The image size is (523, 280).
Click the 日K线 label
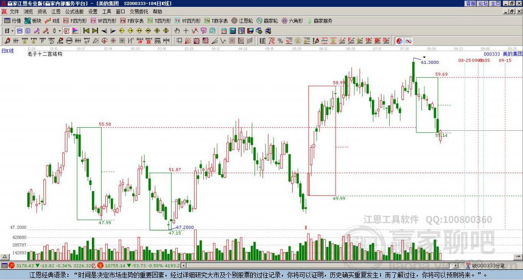[8, 51]
